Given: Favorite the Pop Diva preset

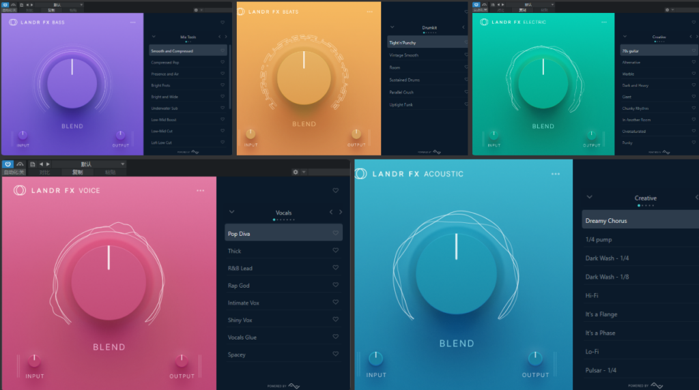Looking at the screenshot, I should (335, 233).
